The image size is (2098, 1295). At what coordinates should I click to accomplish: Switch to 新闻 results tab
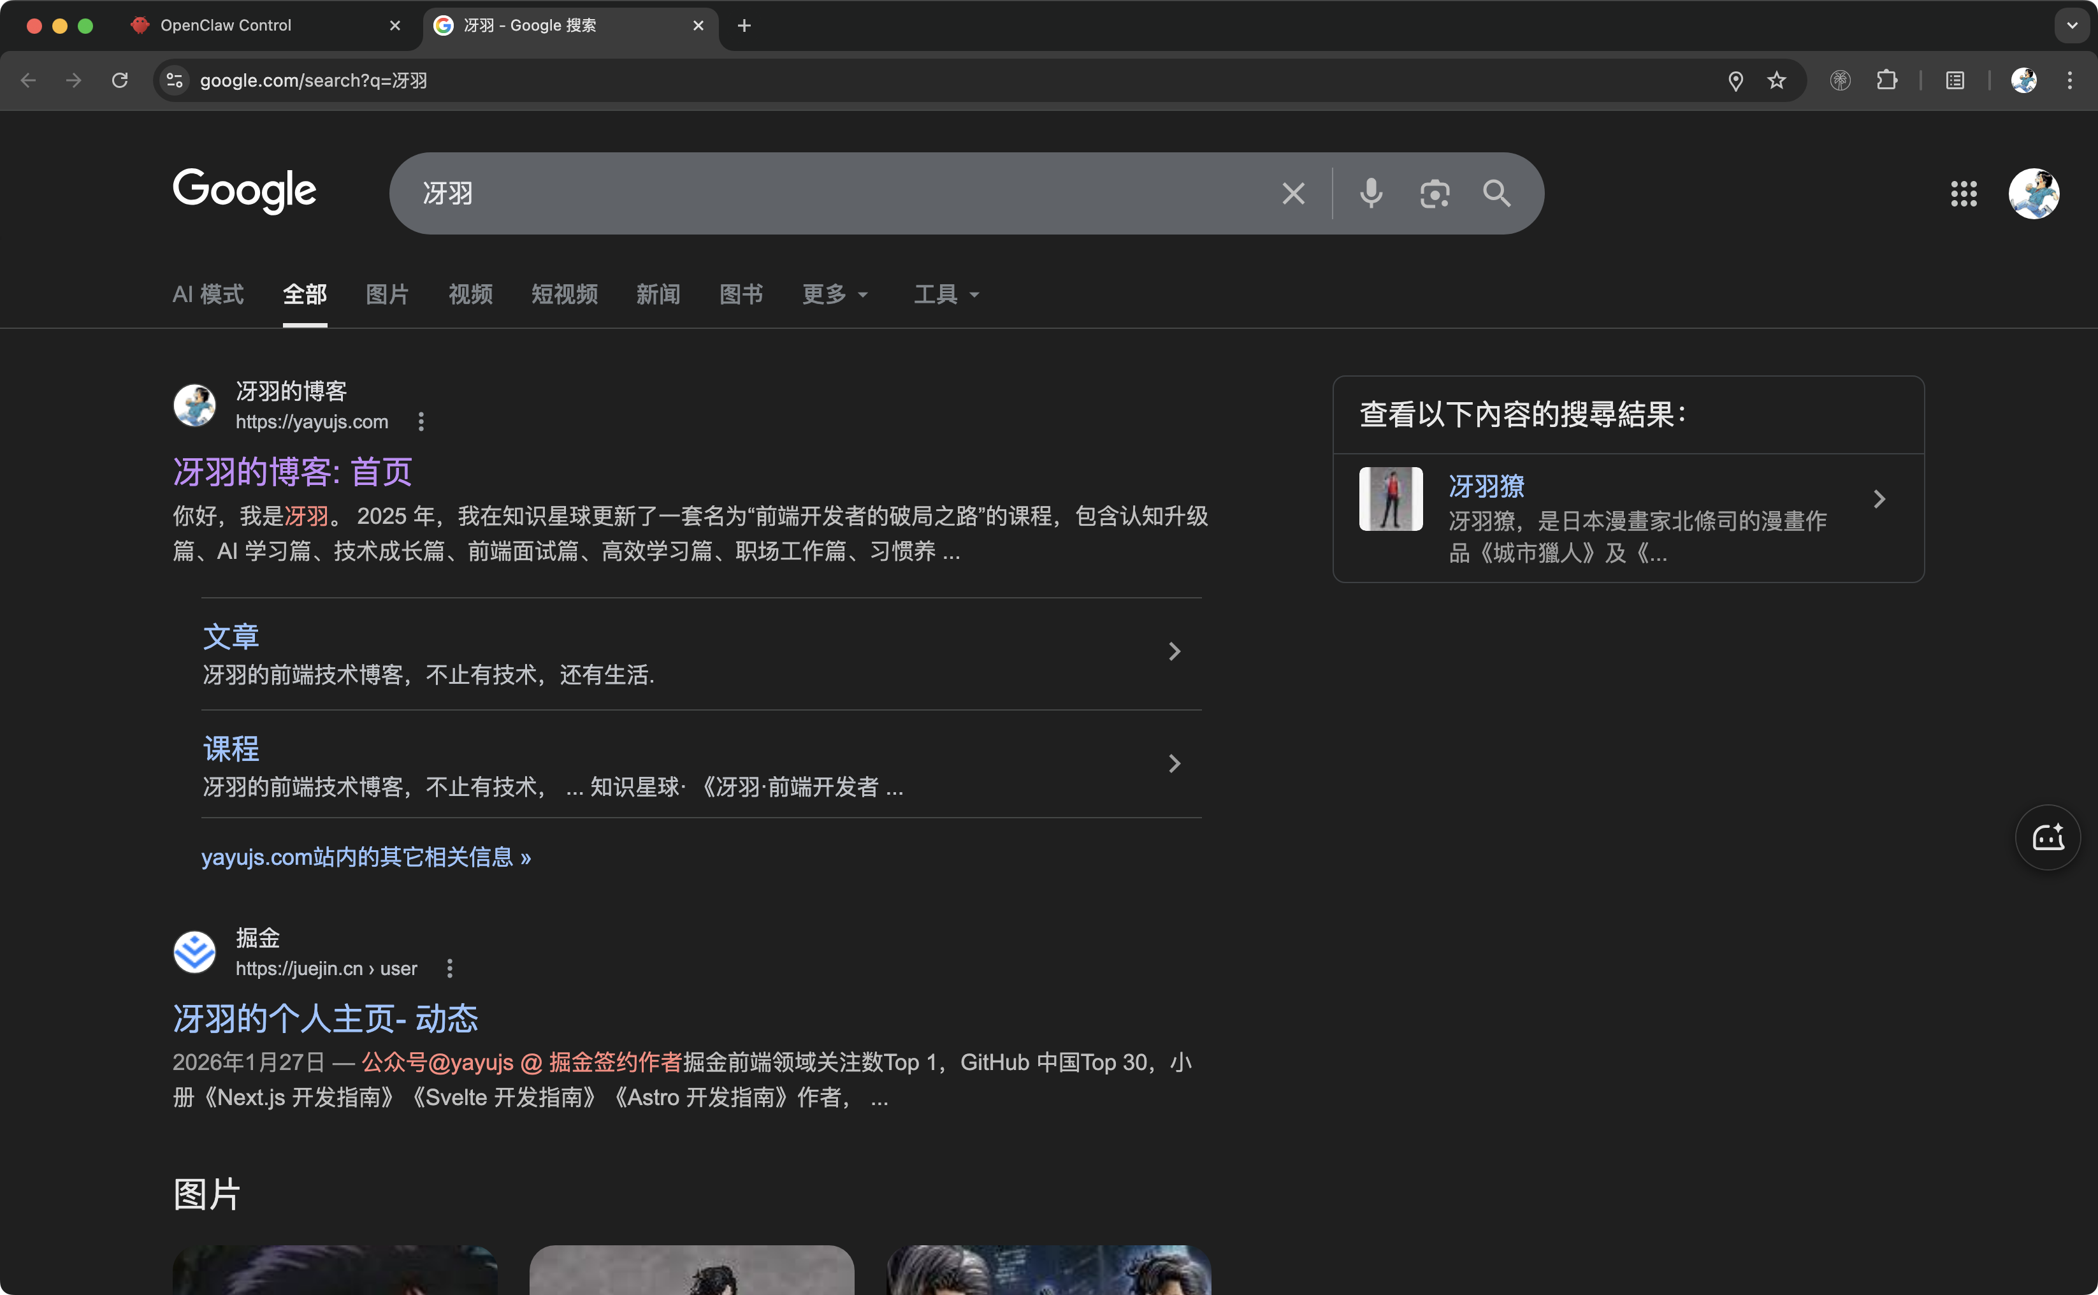(x=658, y=294)
